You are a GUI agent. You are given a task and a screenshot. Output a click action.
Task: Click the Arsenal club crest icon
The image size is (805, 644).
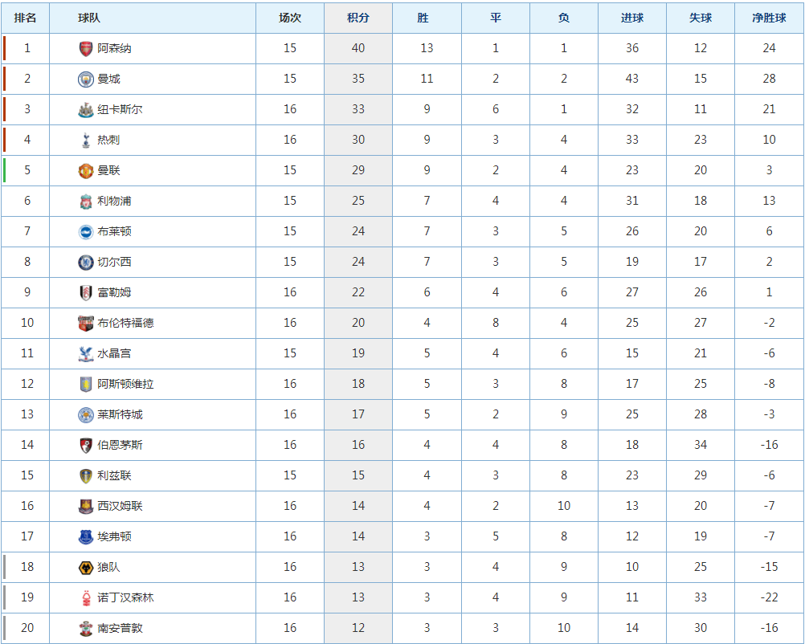[x=86, y=48]
